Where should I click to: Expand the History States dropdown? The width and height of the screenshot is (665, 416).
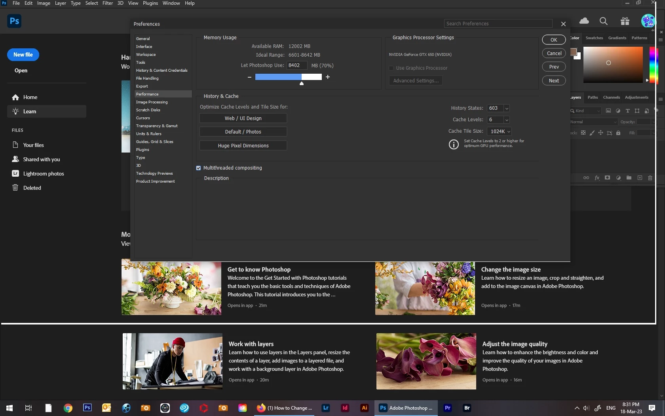[507, 108]
